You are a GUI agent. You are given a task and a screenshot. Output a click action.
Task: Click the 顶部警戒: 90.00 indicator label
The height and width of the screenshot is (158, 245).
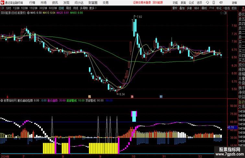(95, 101)
